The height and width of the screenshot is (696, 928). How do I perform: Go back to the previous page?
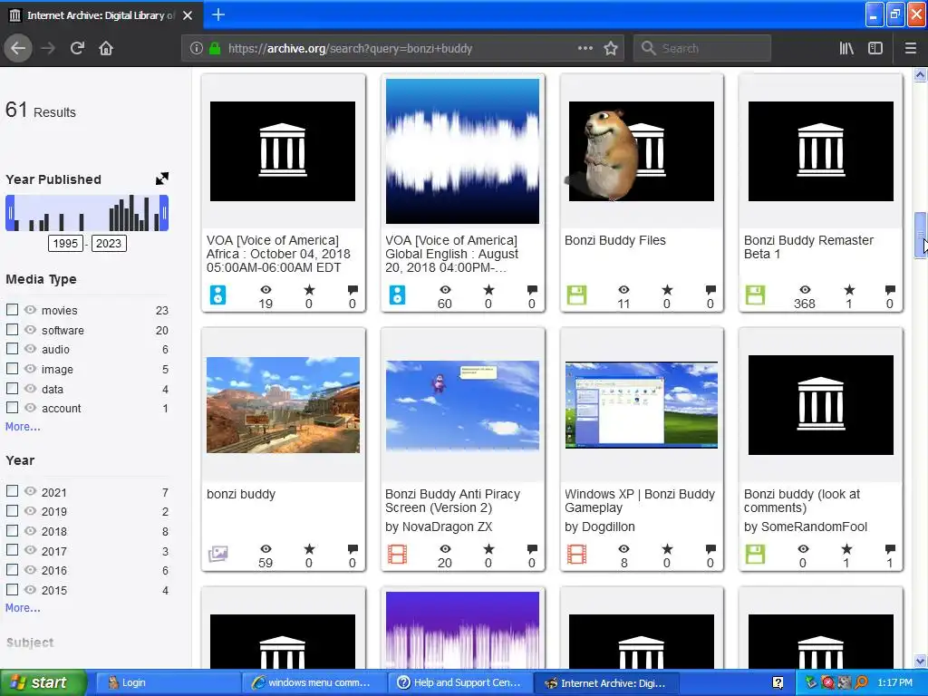click(x=18, y=49)
